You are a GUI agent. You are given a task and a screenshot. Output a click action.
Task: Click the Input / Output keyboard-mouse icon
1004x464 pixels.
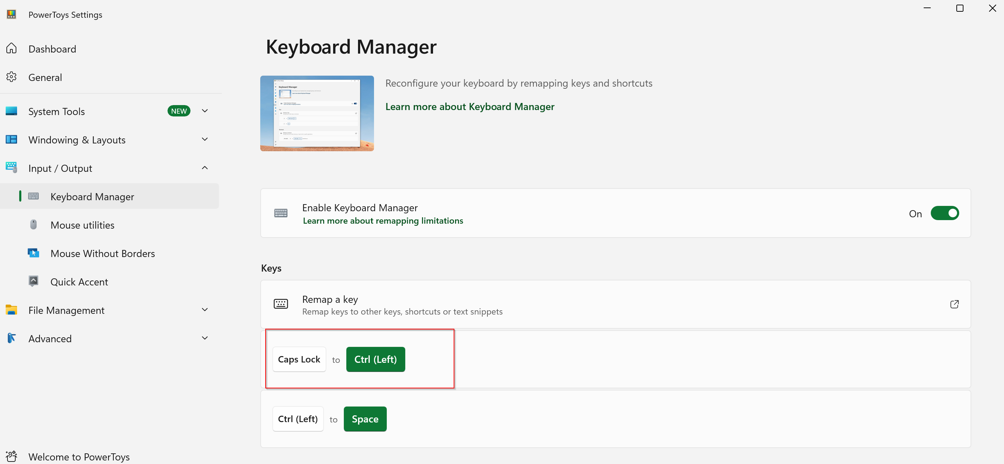coord(11,167)
